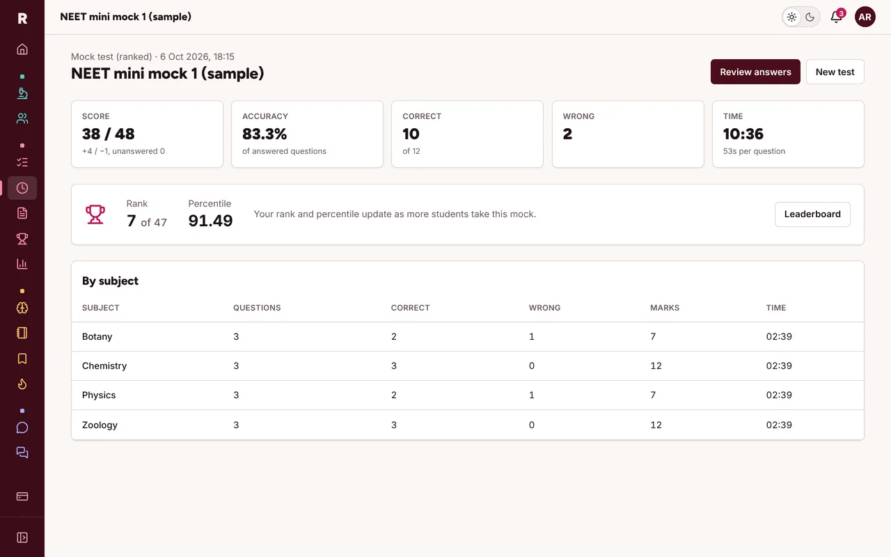
Task: Click the percentile value 91.49
Action: [210, 221]
